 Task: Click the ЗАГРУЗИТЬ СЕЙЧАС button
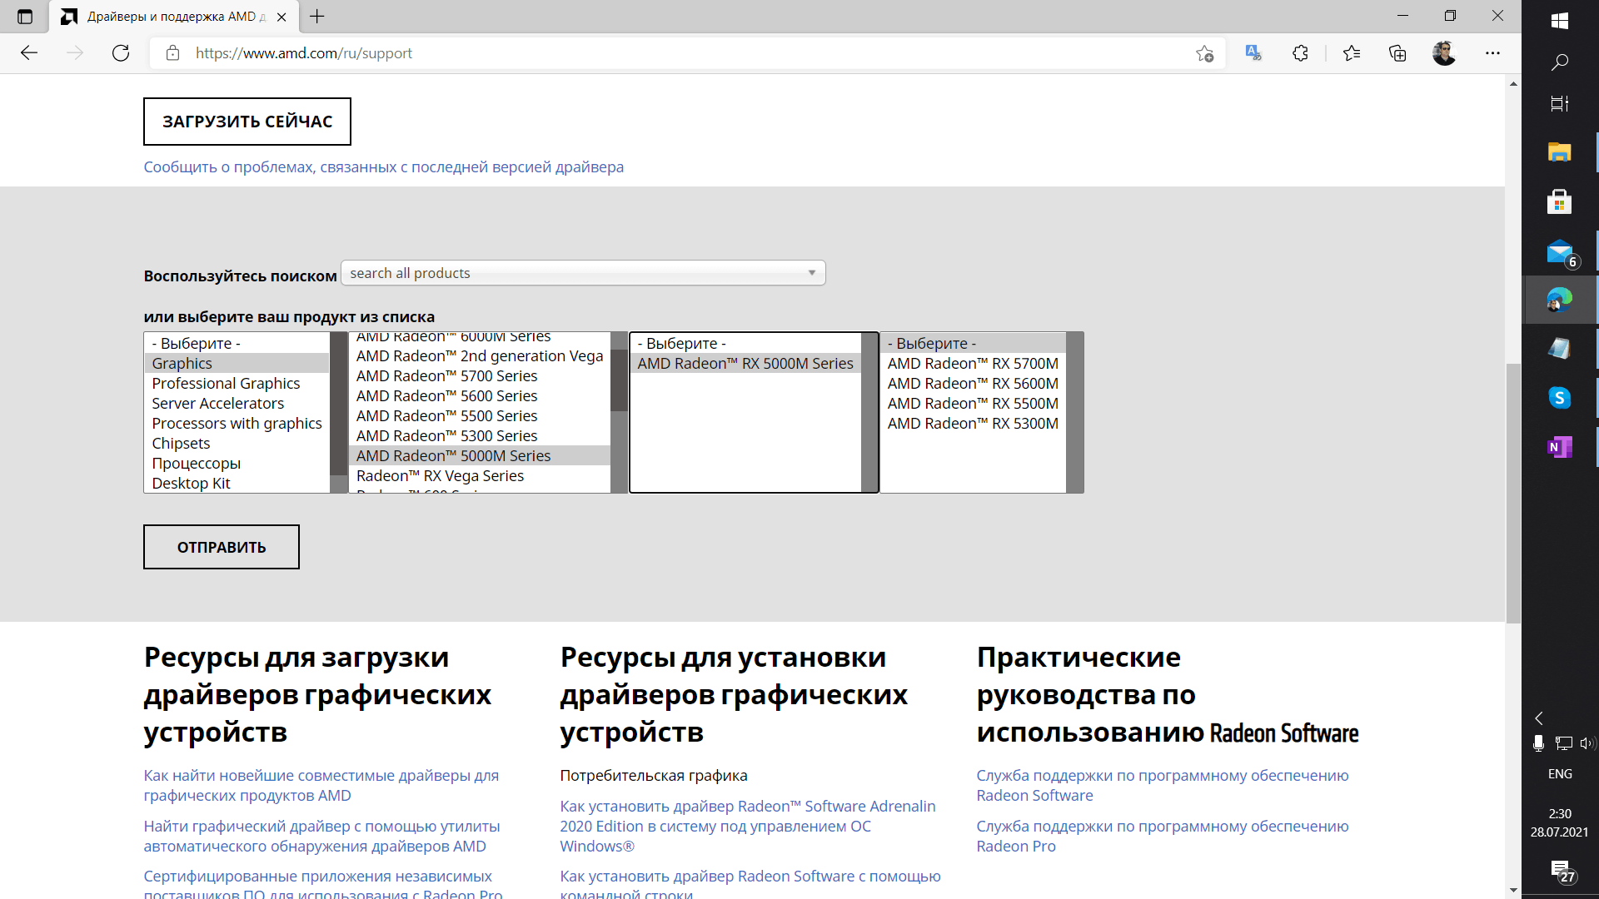pyautogui.click(x=247, y=122)
